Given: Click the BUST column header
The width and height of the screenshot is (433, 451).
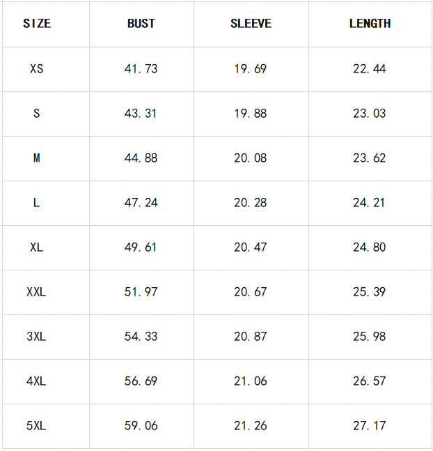Looking at the screenshot, I should pyautogui.click(x=141, y=24).
